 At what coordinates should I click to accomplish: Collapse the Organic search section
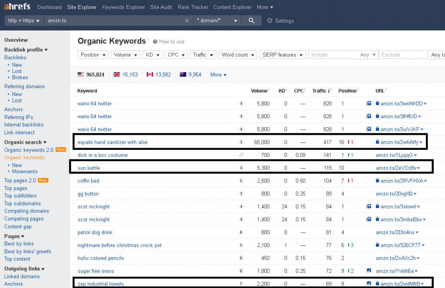coord(25,142)
